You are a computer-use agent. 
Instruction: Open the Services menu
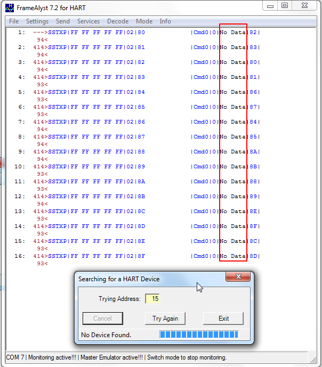click(88, 21)
